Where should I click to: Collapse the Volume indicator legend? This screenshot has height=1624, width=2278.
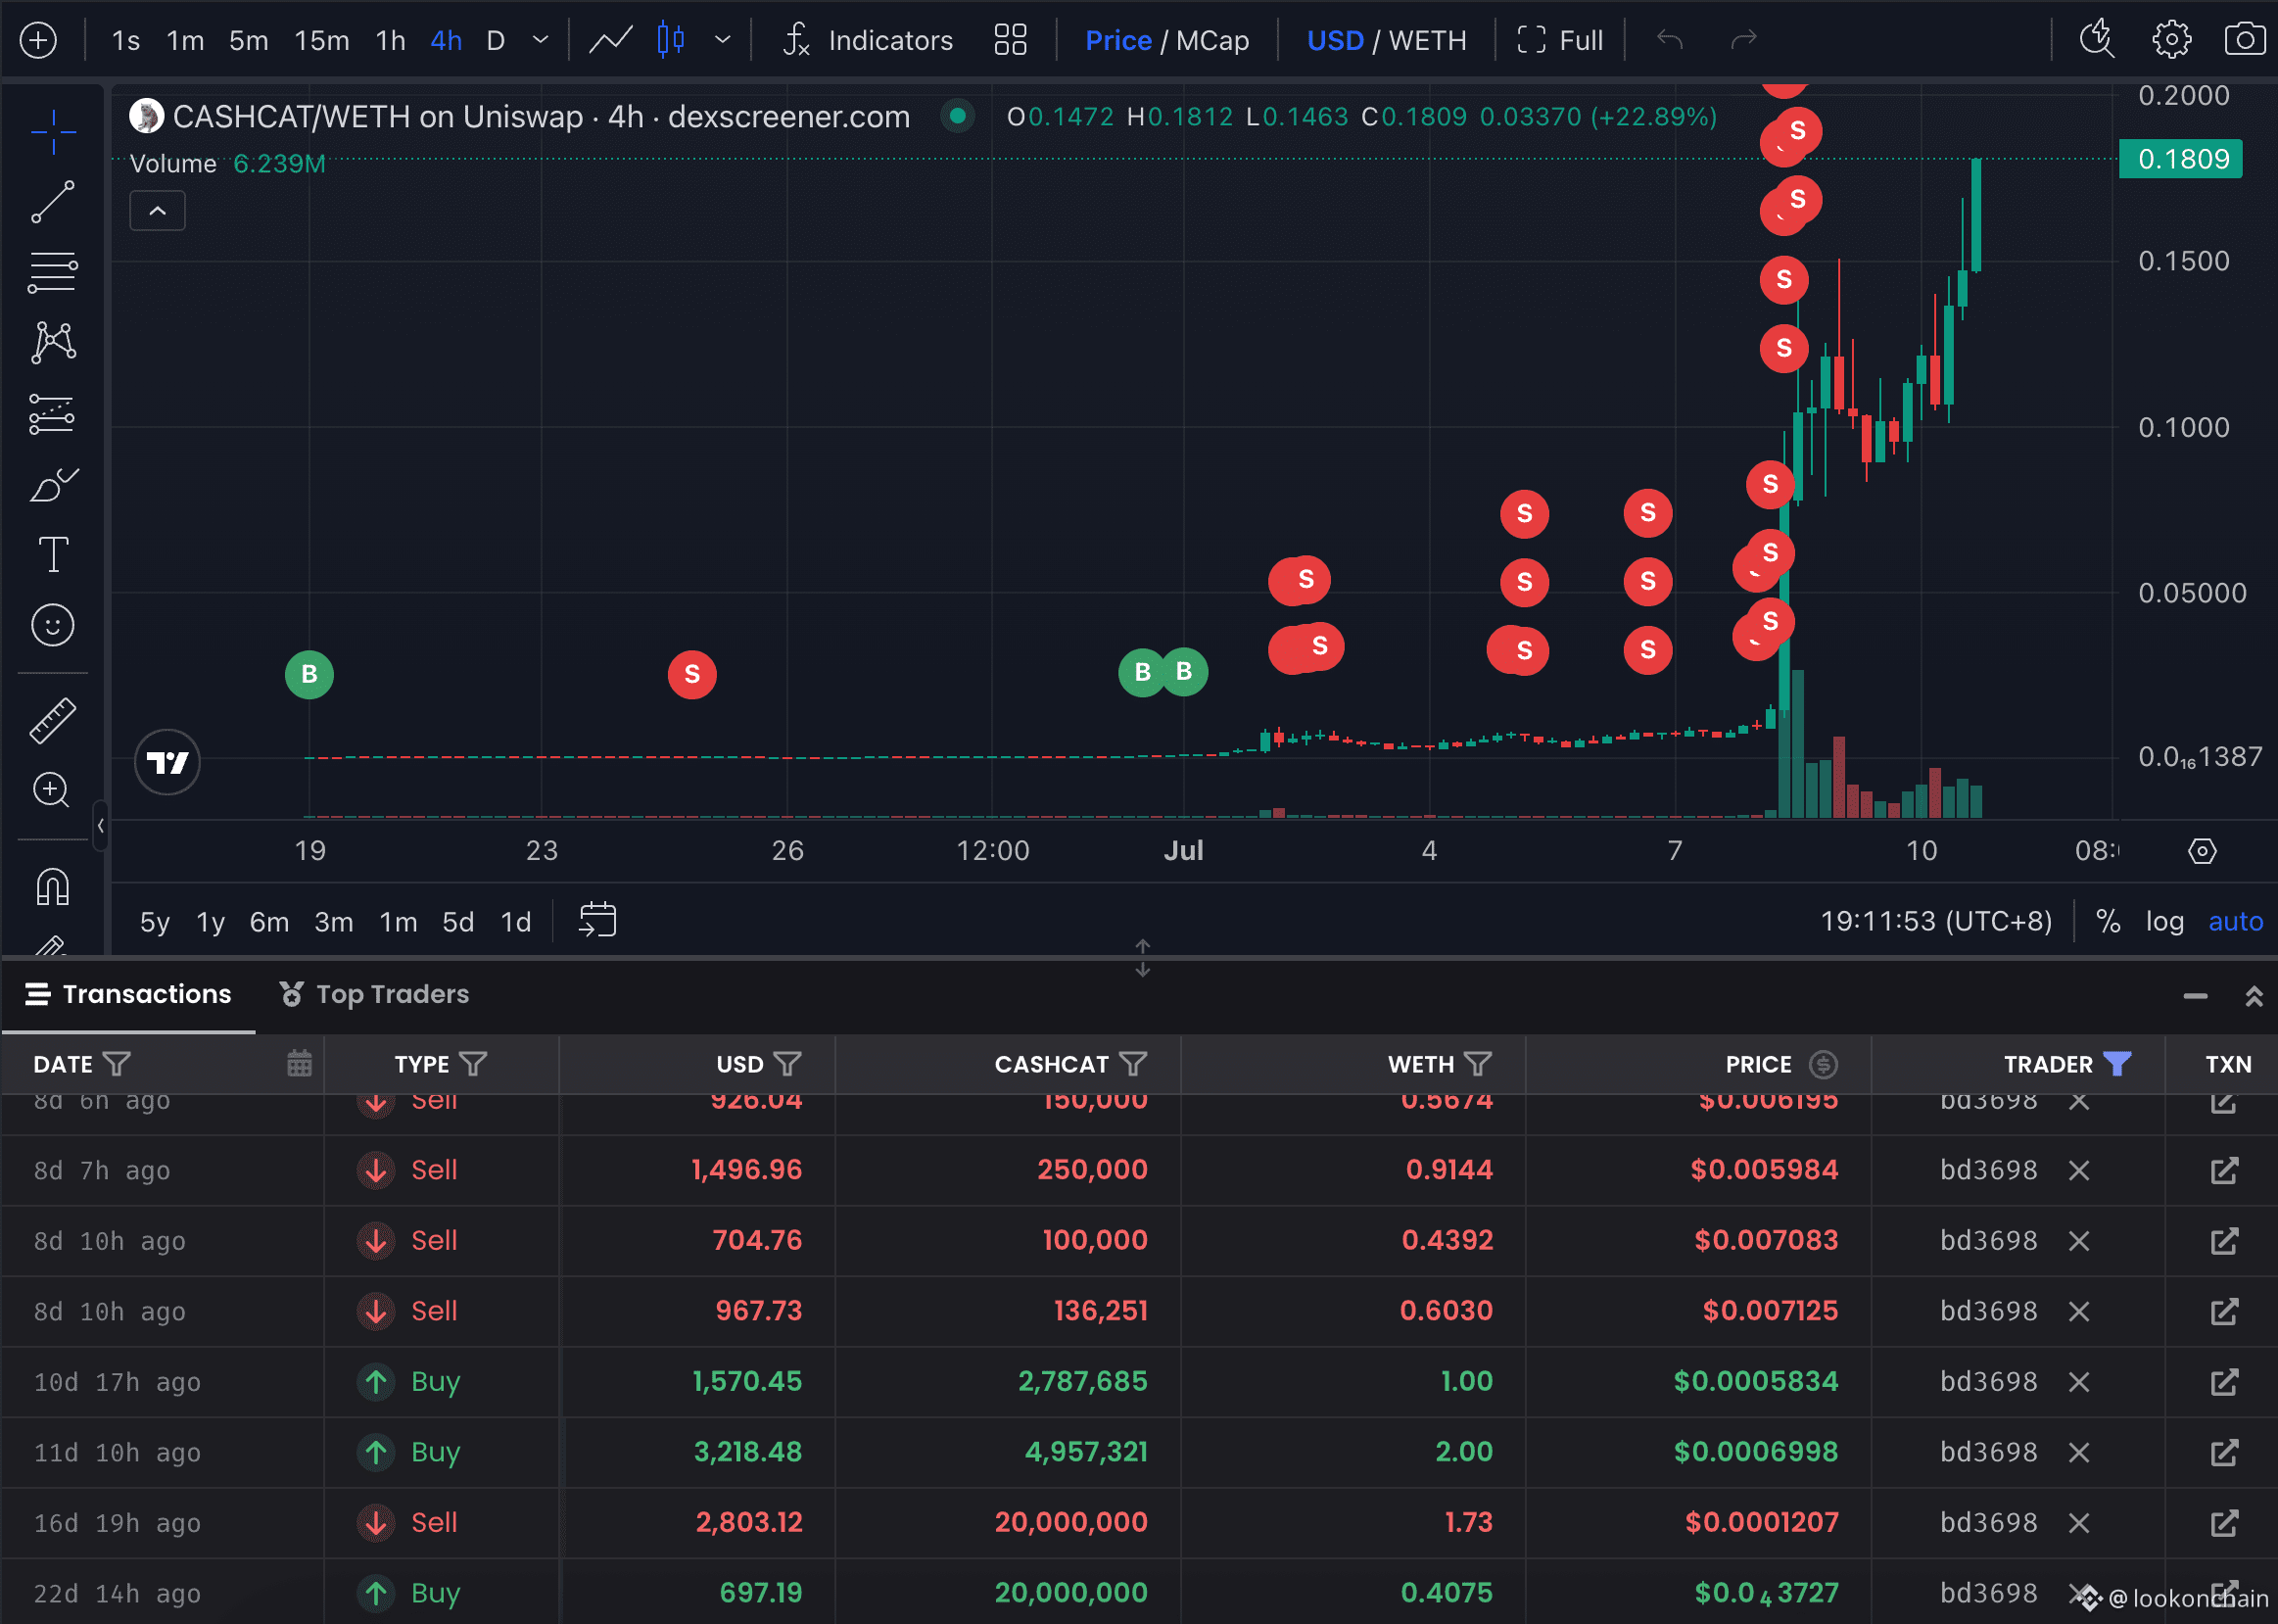point(157,211)
